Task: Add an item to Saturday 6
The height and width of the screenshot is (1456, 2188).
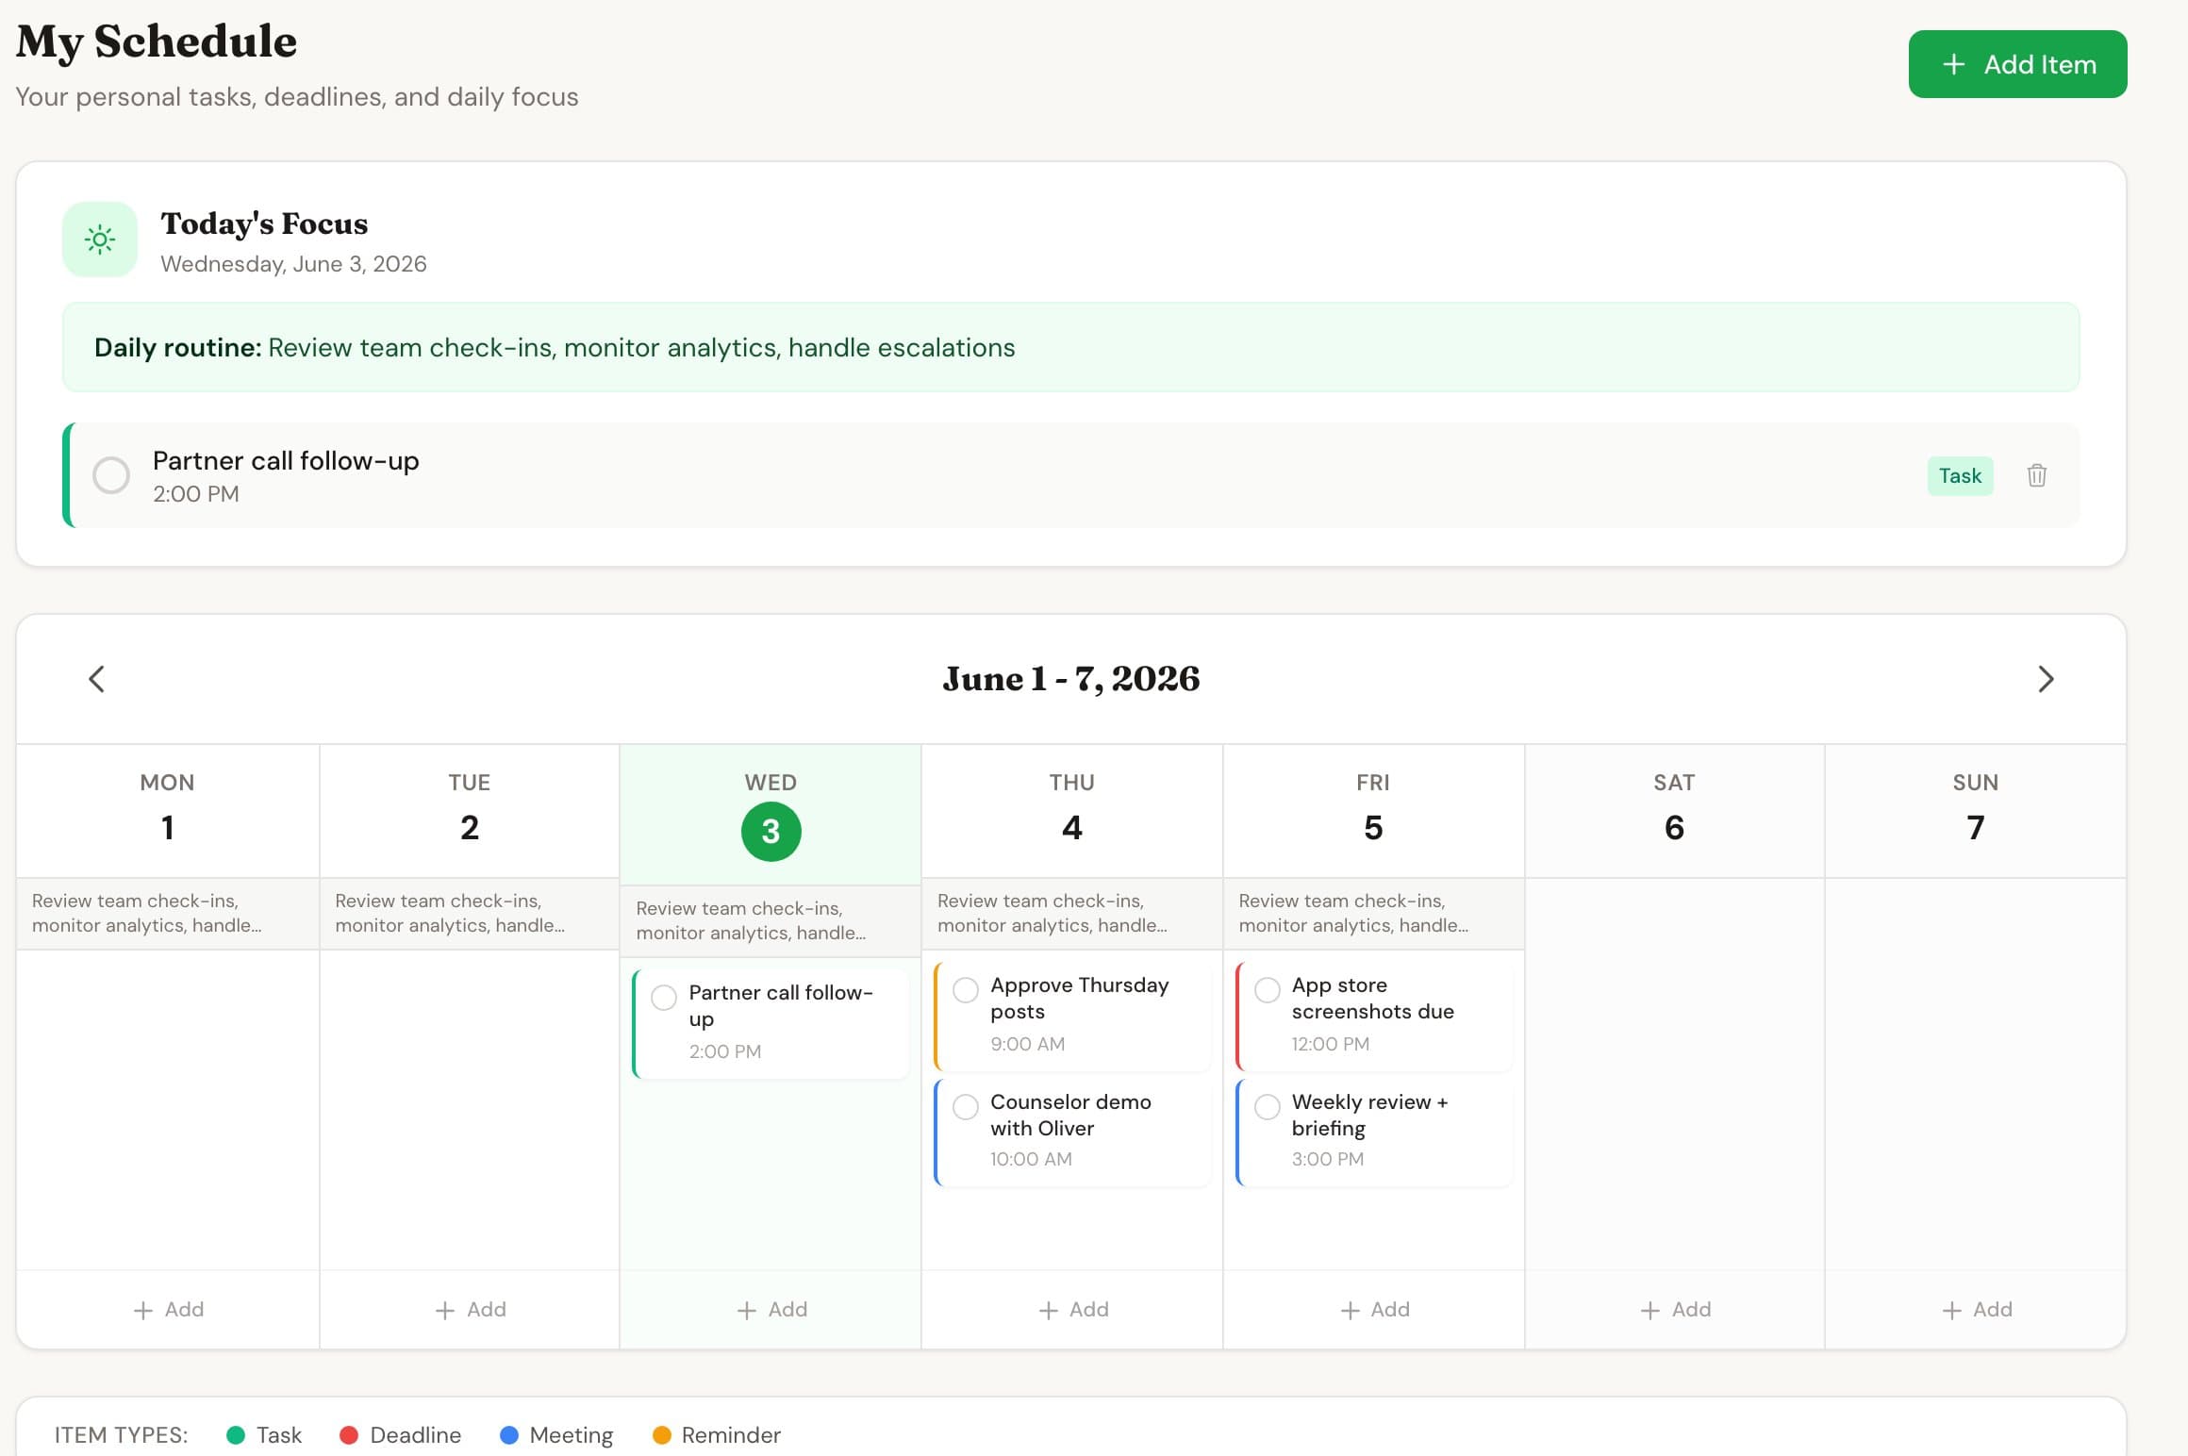Action: pyautogui.click(x=1676, y=1309)
